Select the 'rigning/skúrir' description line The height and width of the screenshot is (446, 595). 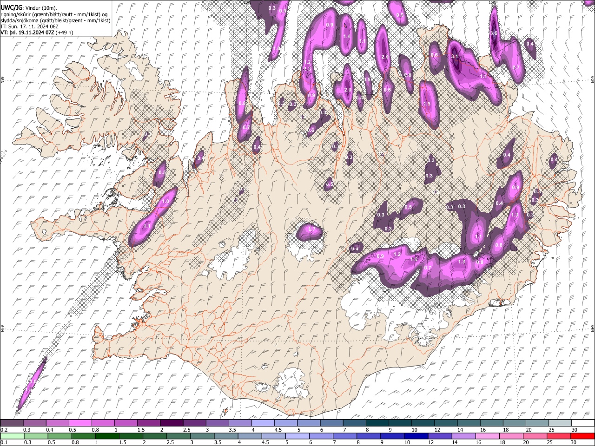pyautogui.click(x=55, y=14)
